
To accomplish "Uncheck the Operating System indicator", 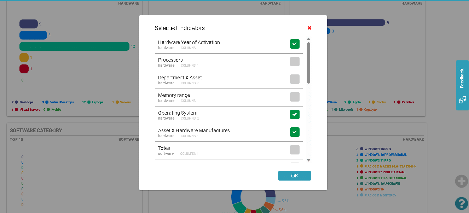I will [x=295, y=114].
